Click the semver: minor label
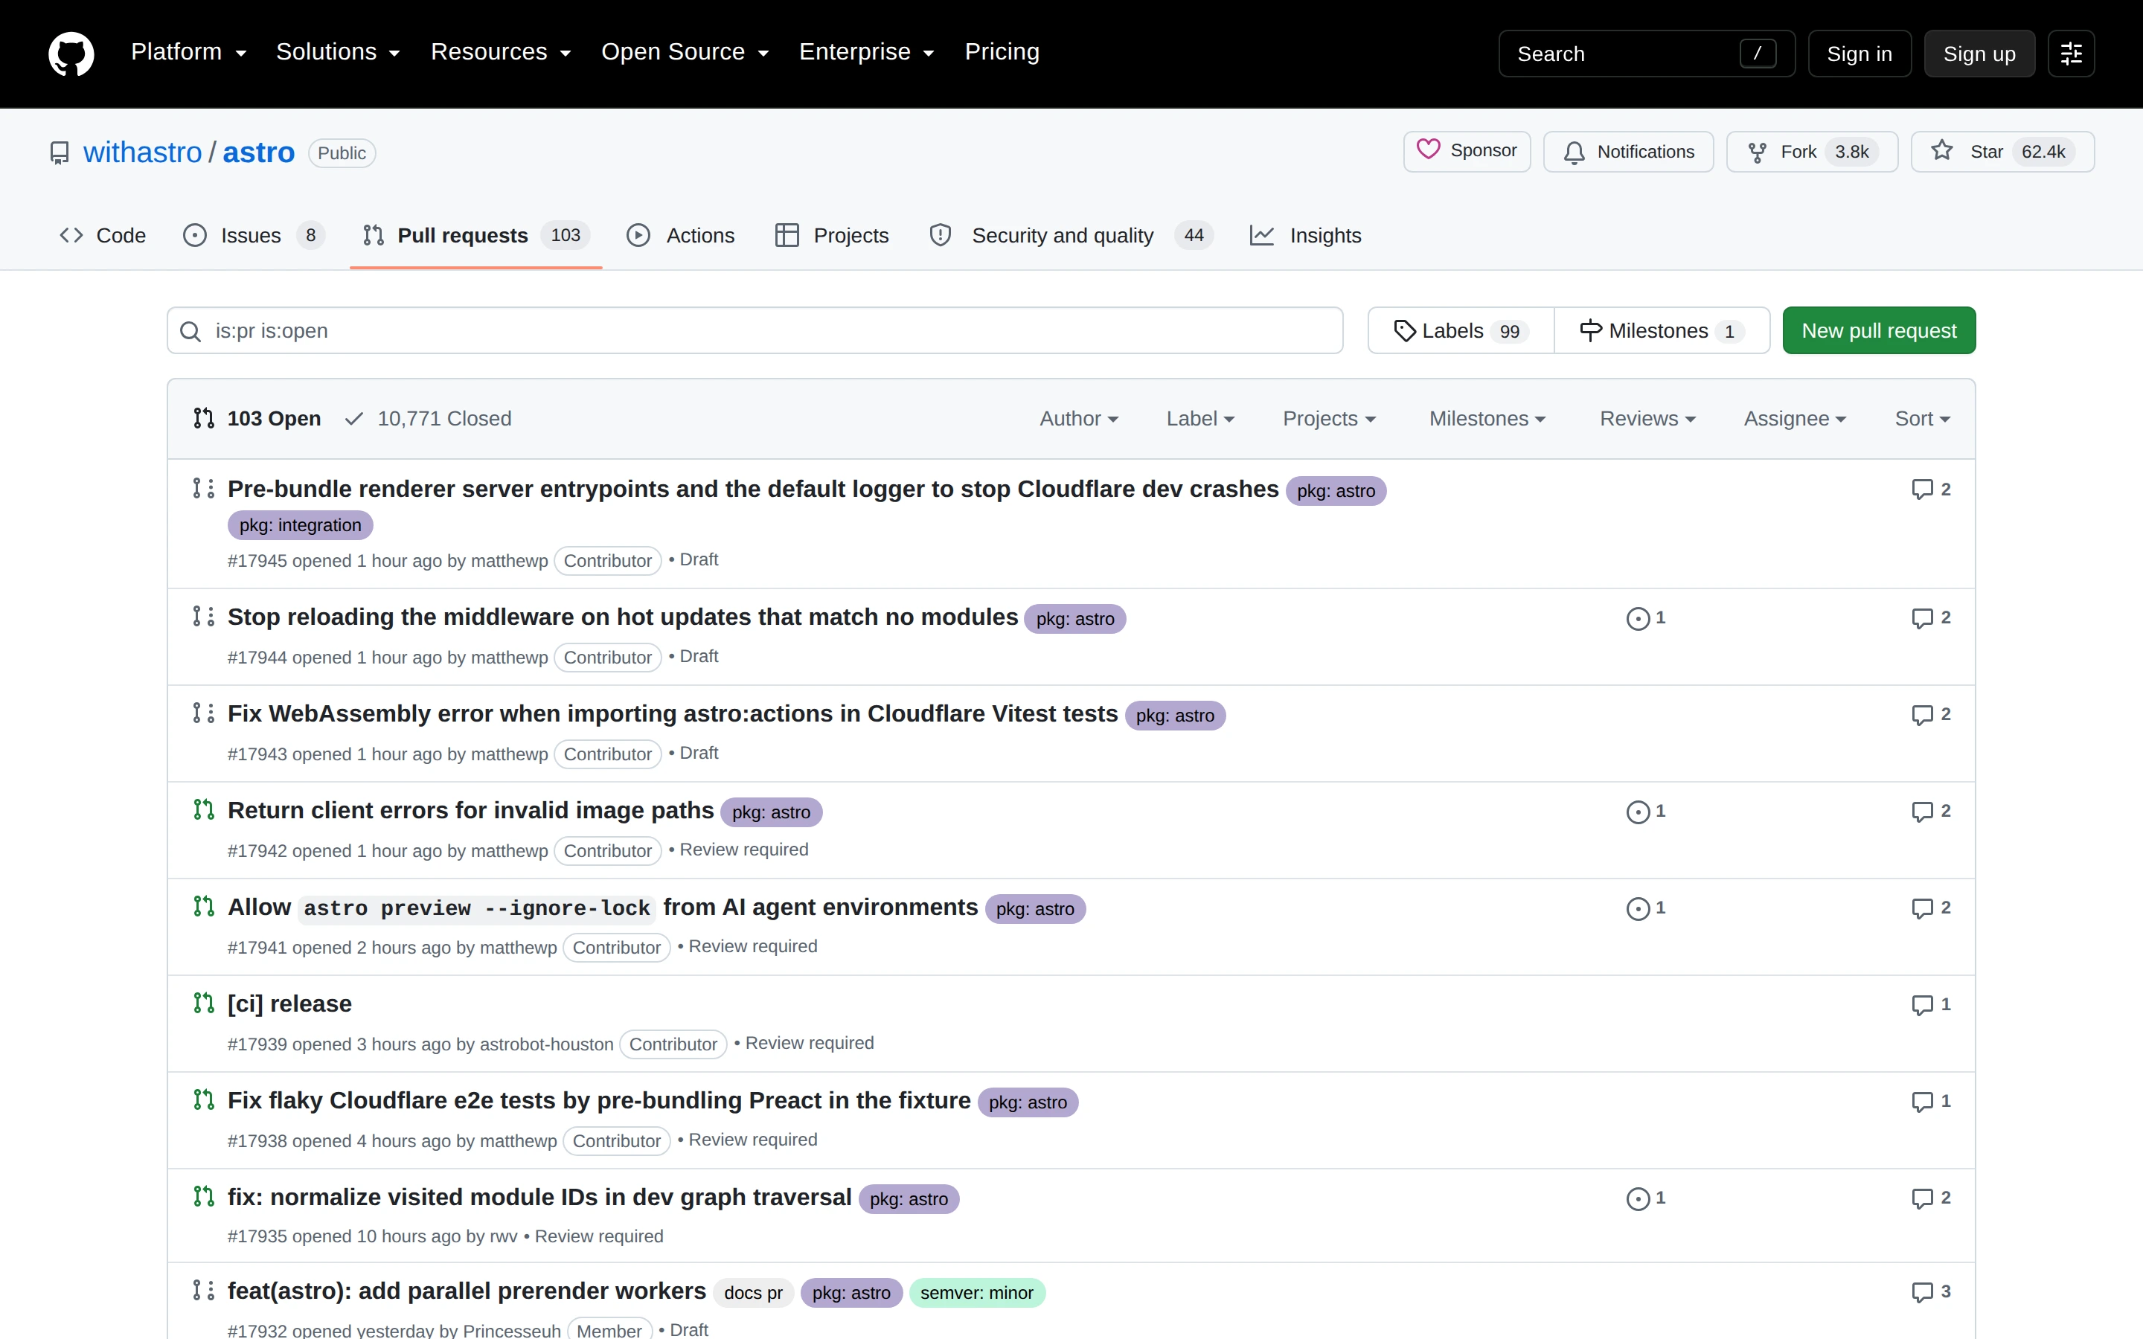This screenshot has height=1339, width=2143. click(x=977, y=1293)
